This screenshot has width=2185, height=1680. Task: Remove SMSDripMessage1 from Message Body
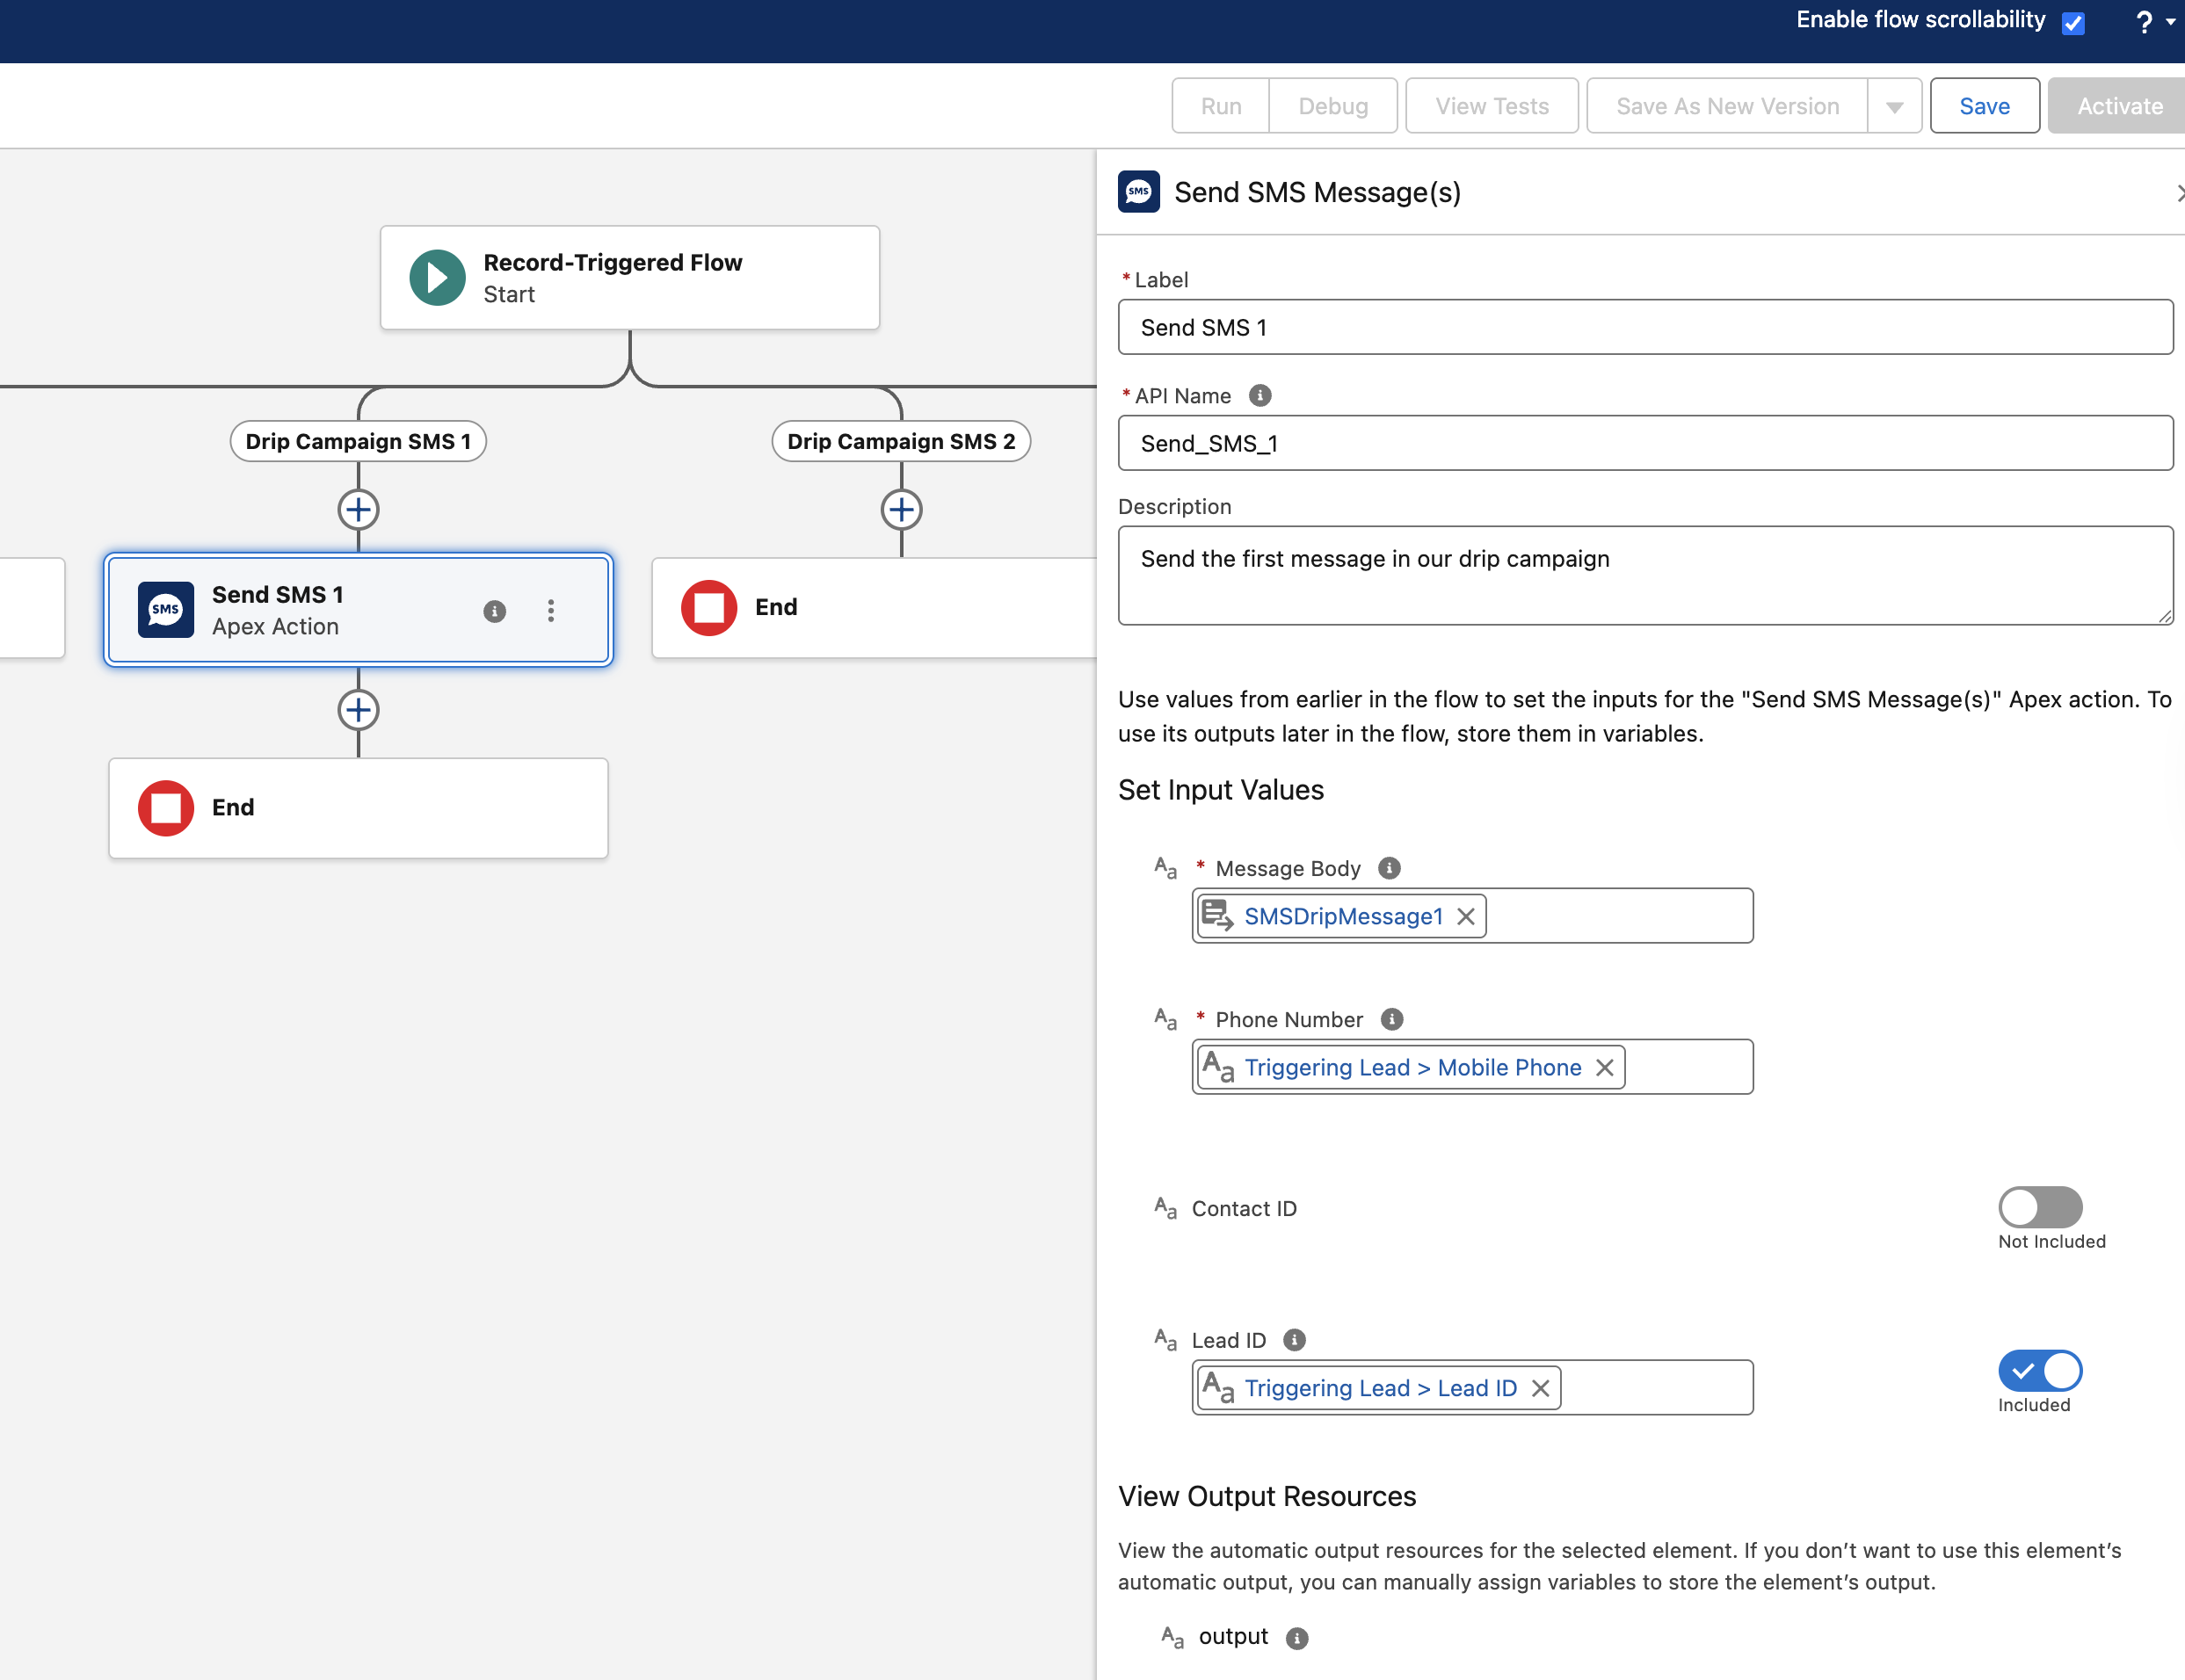click(x=1466, y=917)
